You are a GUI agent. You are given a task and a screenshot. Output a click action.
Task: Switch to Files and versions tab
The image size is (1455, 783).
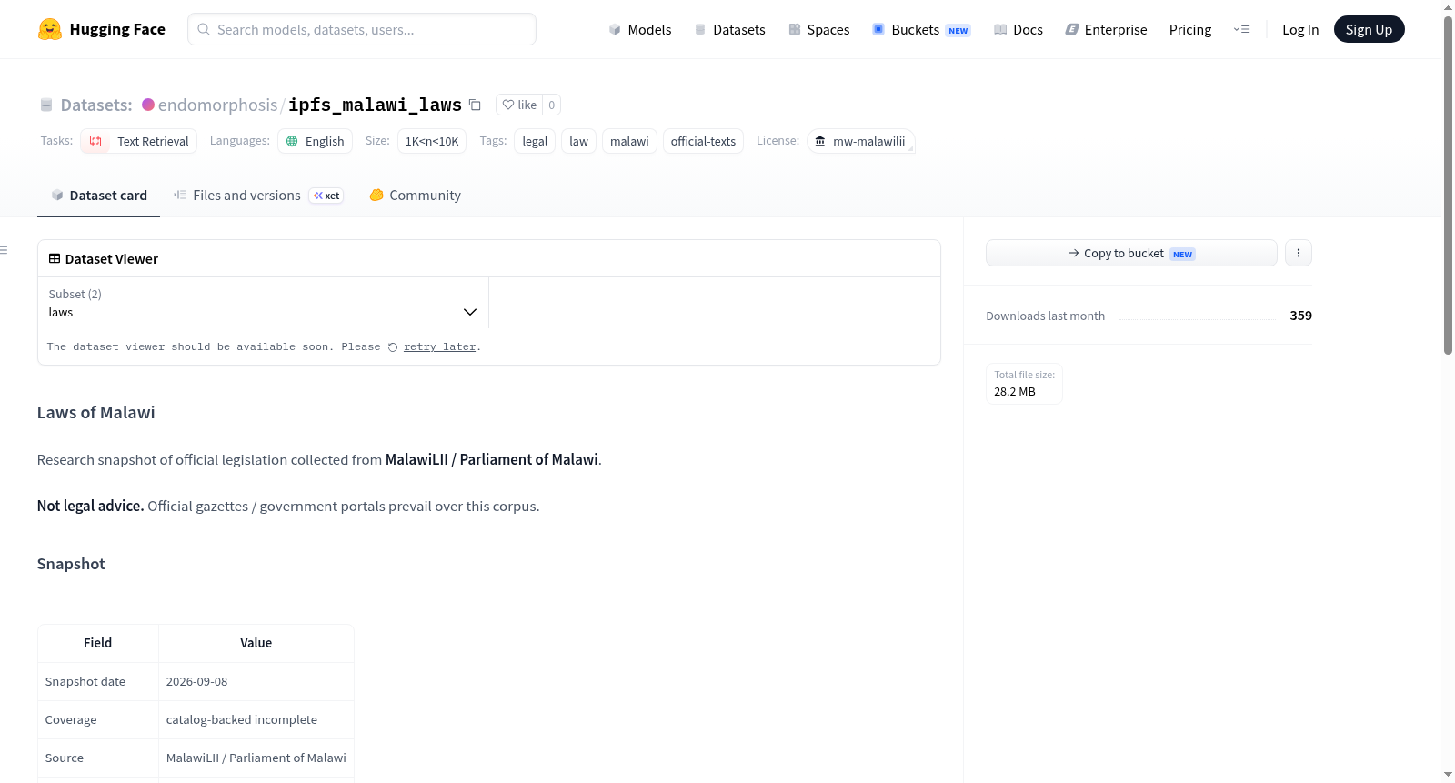click(x=258, y=196)
